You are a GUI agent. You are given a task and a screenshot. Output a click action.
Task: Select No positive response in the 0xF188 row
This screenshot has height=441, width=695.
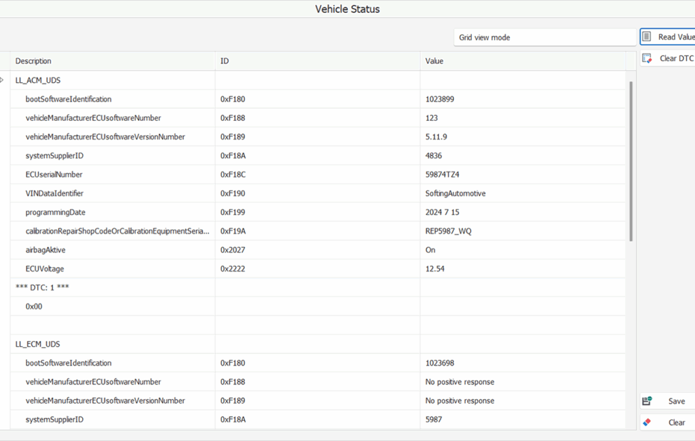459,381
